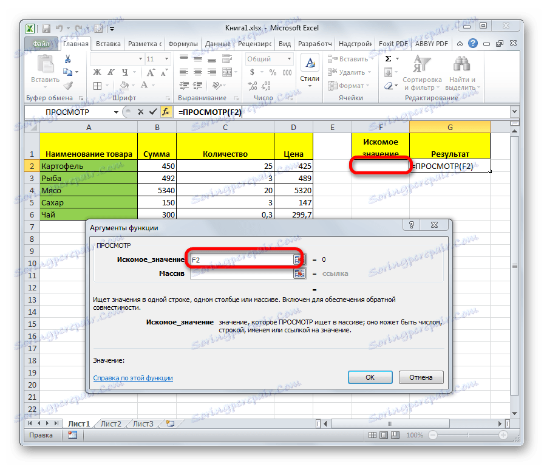Viewport: 544px width, 466px height.
Task: Click the Cut scissors icon
Action: [67, 59]
